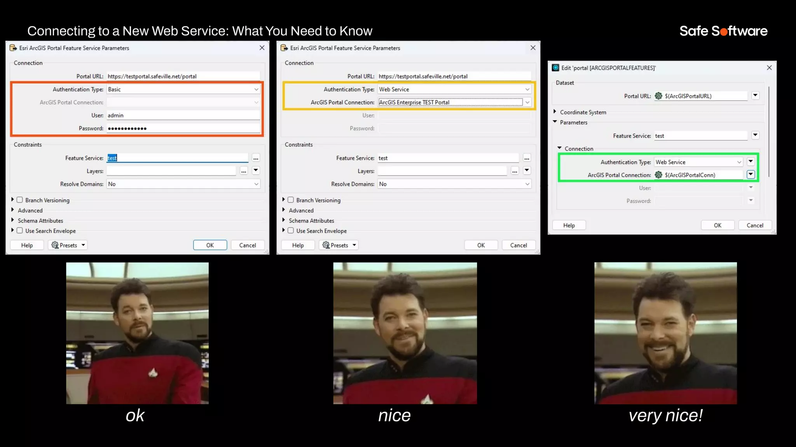The width and height of the screenshot is (796, 447).
Task: Enable Branch Versioning in middle dialog
Action: tap(290, 200)
